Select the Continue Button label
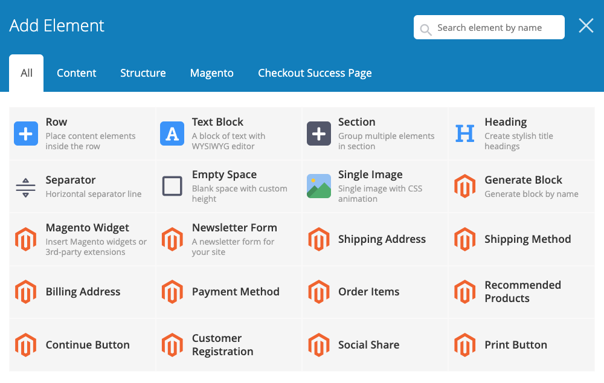Image resolution: width=604 pixels, height=383 pixels. 88,345
